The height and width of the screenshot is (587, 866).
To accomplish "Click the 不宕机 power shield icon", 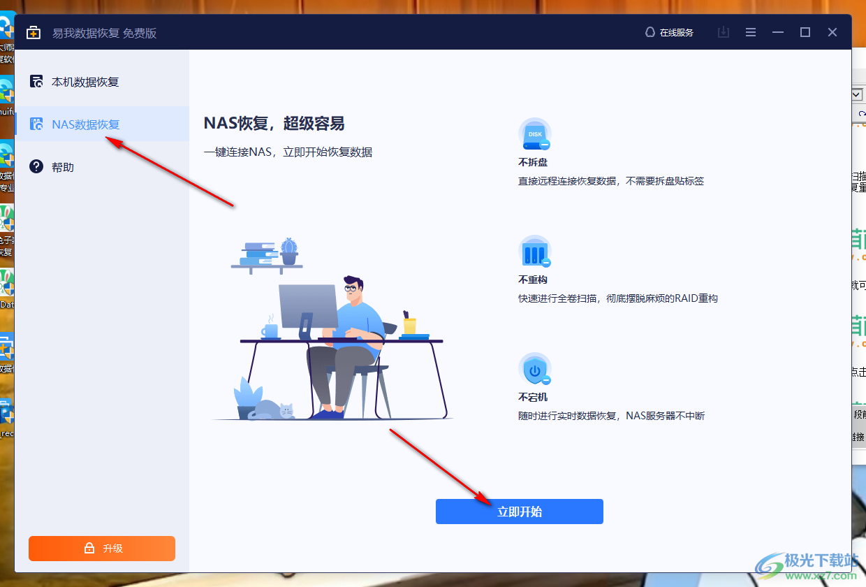I will coord(535,369).
